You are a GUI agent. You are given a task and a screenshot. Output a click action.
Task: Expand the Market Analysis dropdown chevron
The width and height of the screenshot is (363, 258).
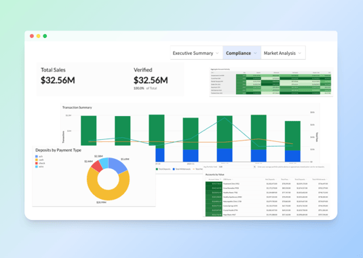[x=300, y=53]
